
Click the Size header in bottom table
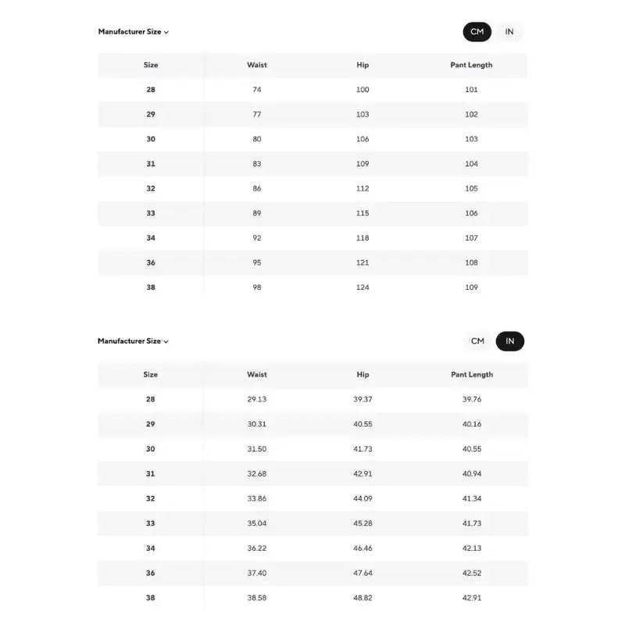[x=150, y=375]
